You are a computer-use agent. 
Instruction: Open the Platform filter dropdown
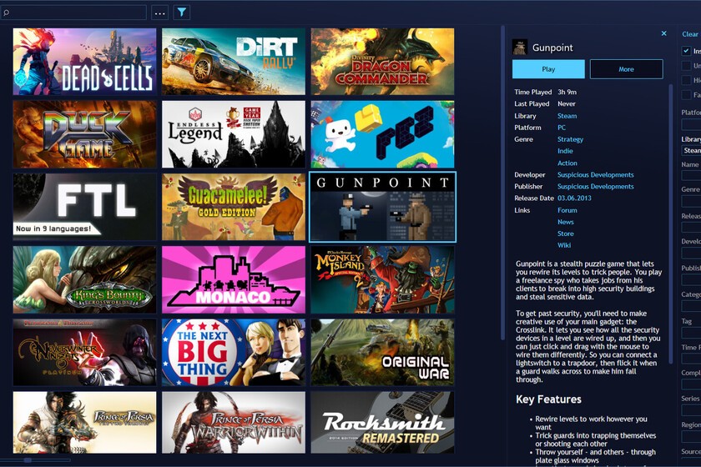click(x=691, y=124)
